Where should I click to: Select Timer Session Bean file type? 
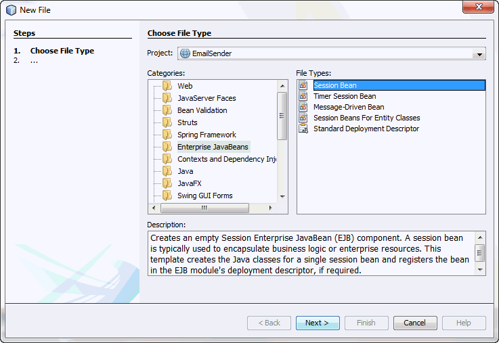[x=345, y=96]
